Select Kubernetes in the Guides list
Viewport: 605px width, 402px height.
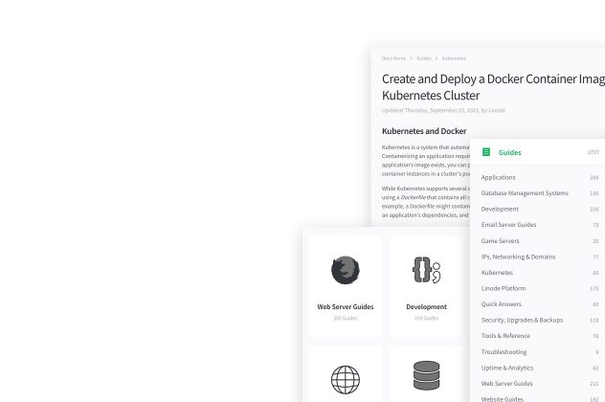click(497, 273)
